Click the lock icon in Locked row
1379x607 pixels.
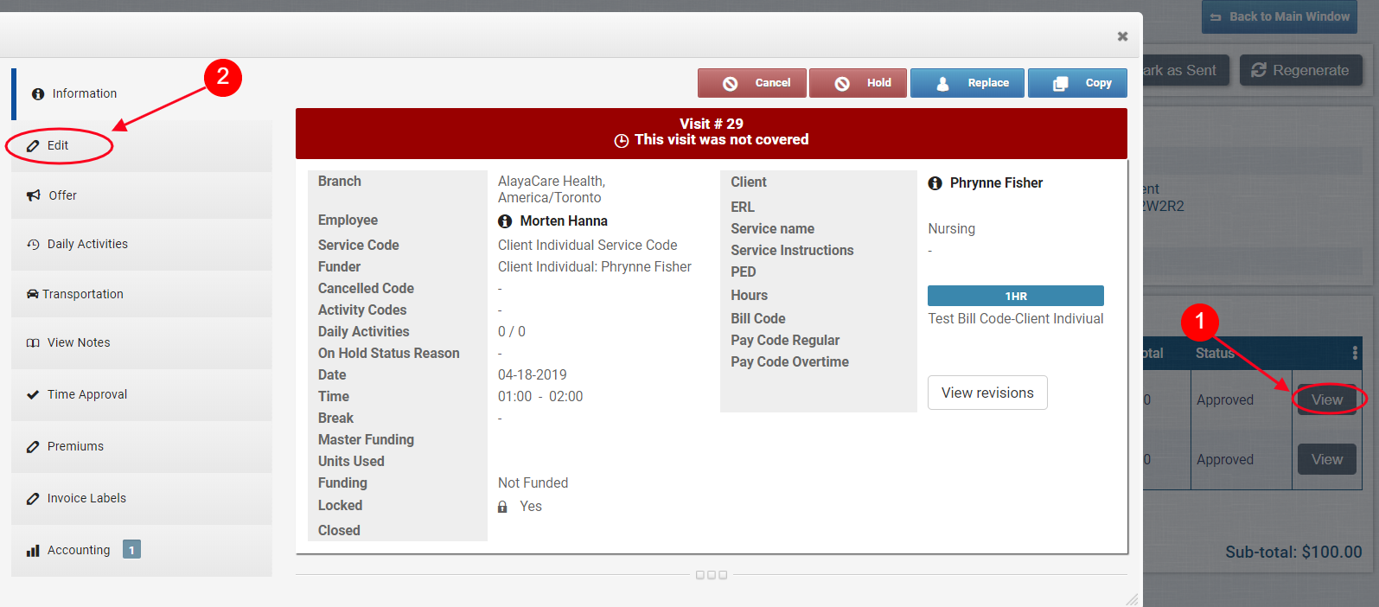pyautogui.click(x=502, y=507)
